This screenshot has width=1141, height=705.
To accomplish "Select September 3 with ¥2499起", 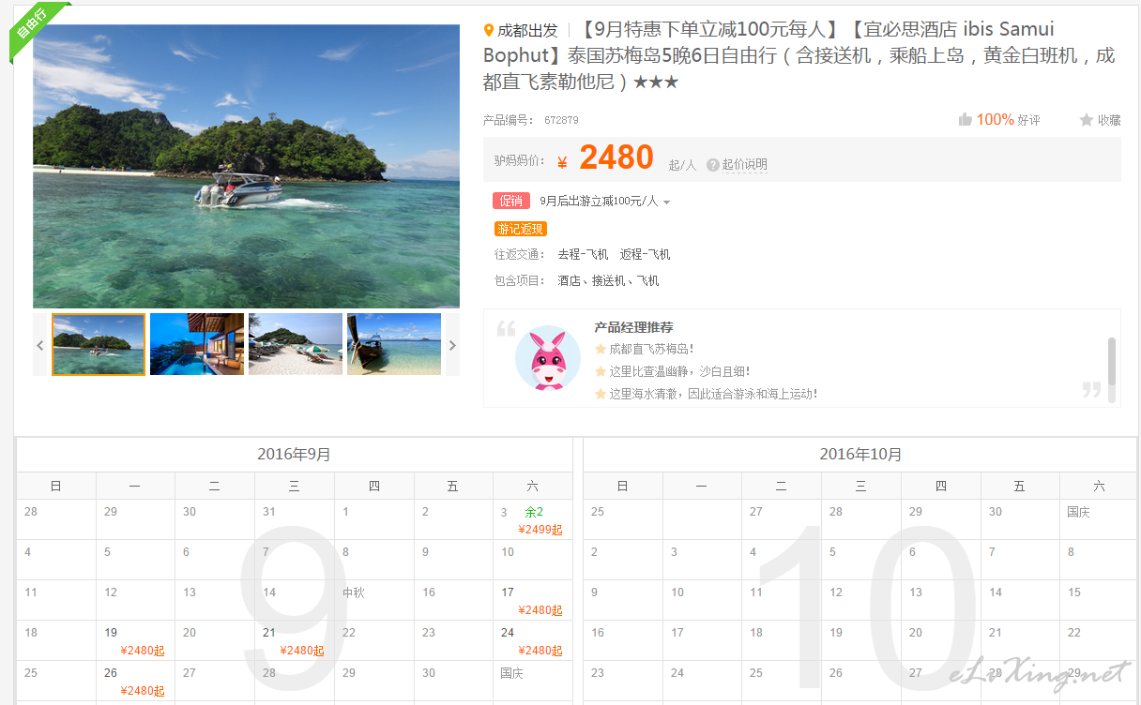I will (532, 519).
